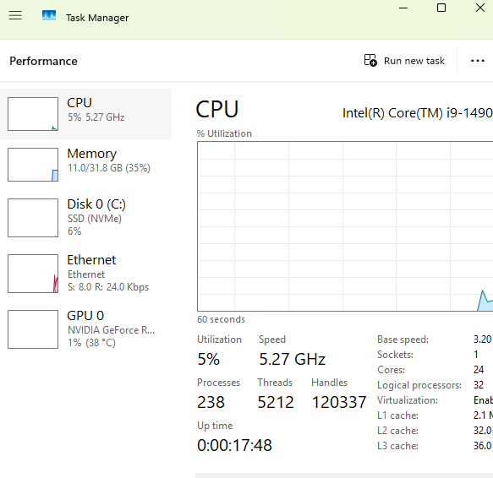Click the Disk 0 mini graph thumbnail
The height and width of the screenshot is (478, 493).
tap(33, 218)
